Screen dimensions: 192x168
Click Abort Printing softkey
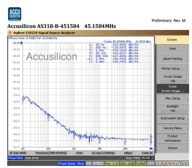[x=172, y=59]
